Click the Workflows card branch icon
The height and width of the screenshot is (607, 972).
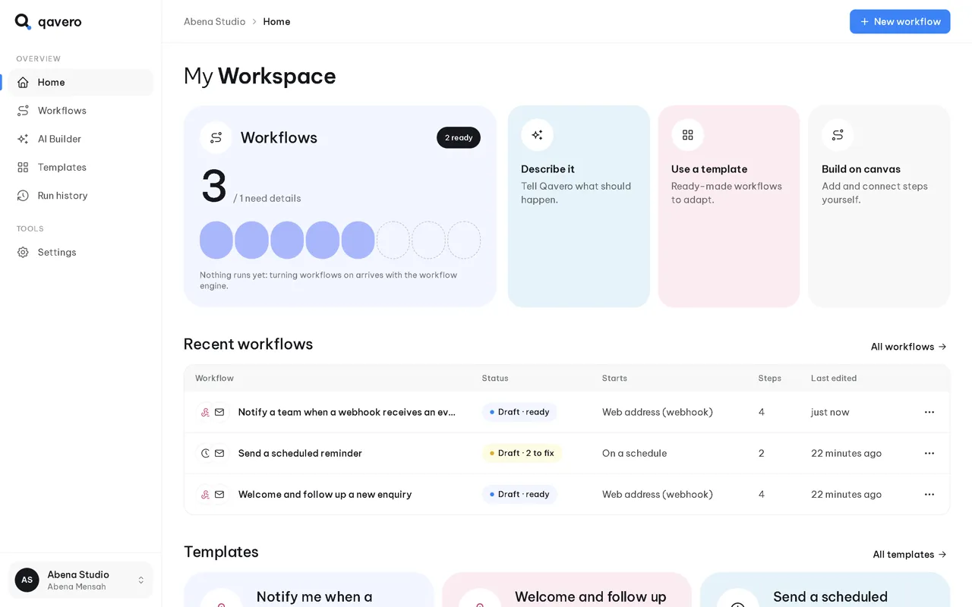coord(216,137)
